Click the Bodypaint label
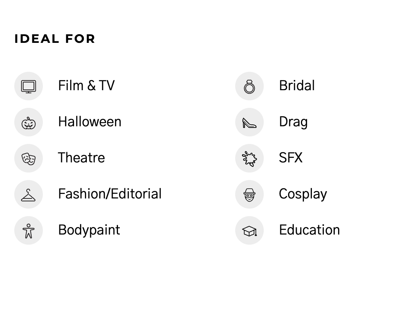Image resolution: width=396 pixels, height=330 pixels. click(x=89, y=230)
